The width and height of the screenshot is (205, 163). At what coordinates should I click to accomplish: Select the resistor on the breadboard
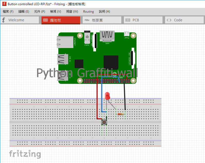point(121,114)
